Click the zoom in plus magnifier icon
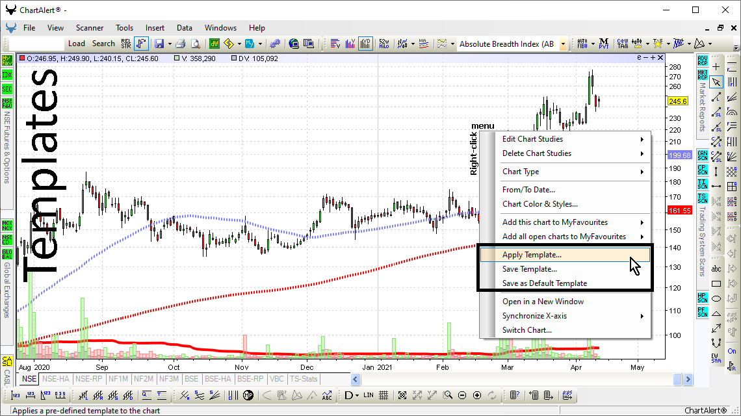 tap(477, 395)
